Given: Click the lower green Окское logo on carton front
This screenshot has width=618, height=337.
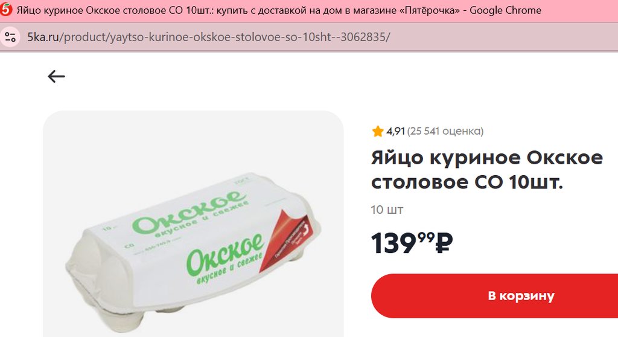Looking at the screenshot, I should tap(225, 253).
